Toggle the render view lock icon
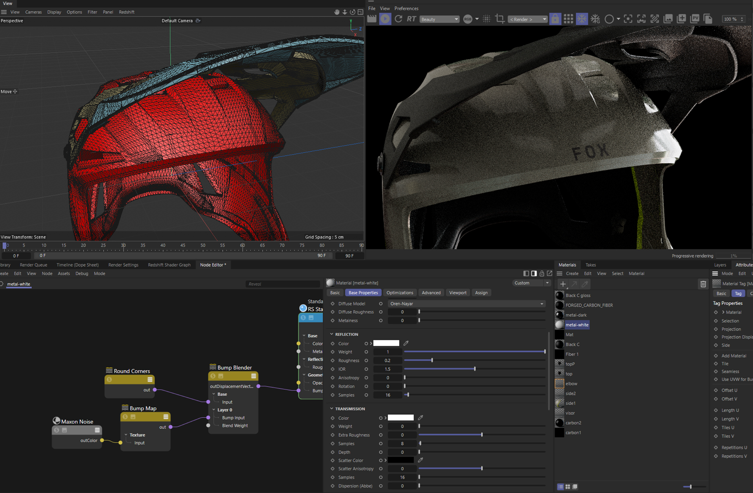Screen dimensions: 753x493 click(555, 19)
